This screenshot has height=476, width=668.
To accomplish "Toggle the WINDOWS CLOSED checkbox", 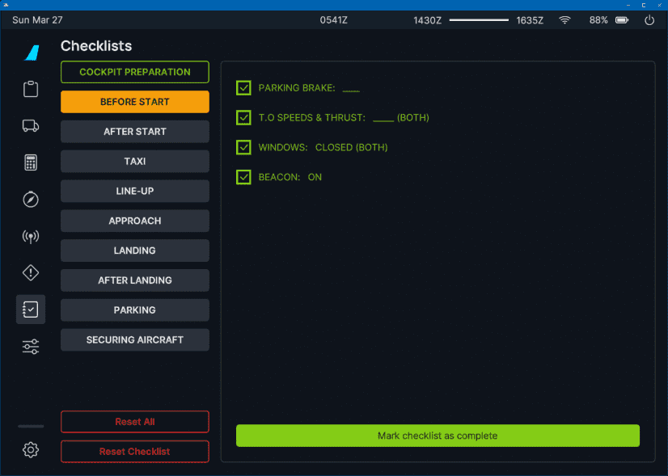I will [x=243, y=147].
